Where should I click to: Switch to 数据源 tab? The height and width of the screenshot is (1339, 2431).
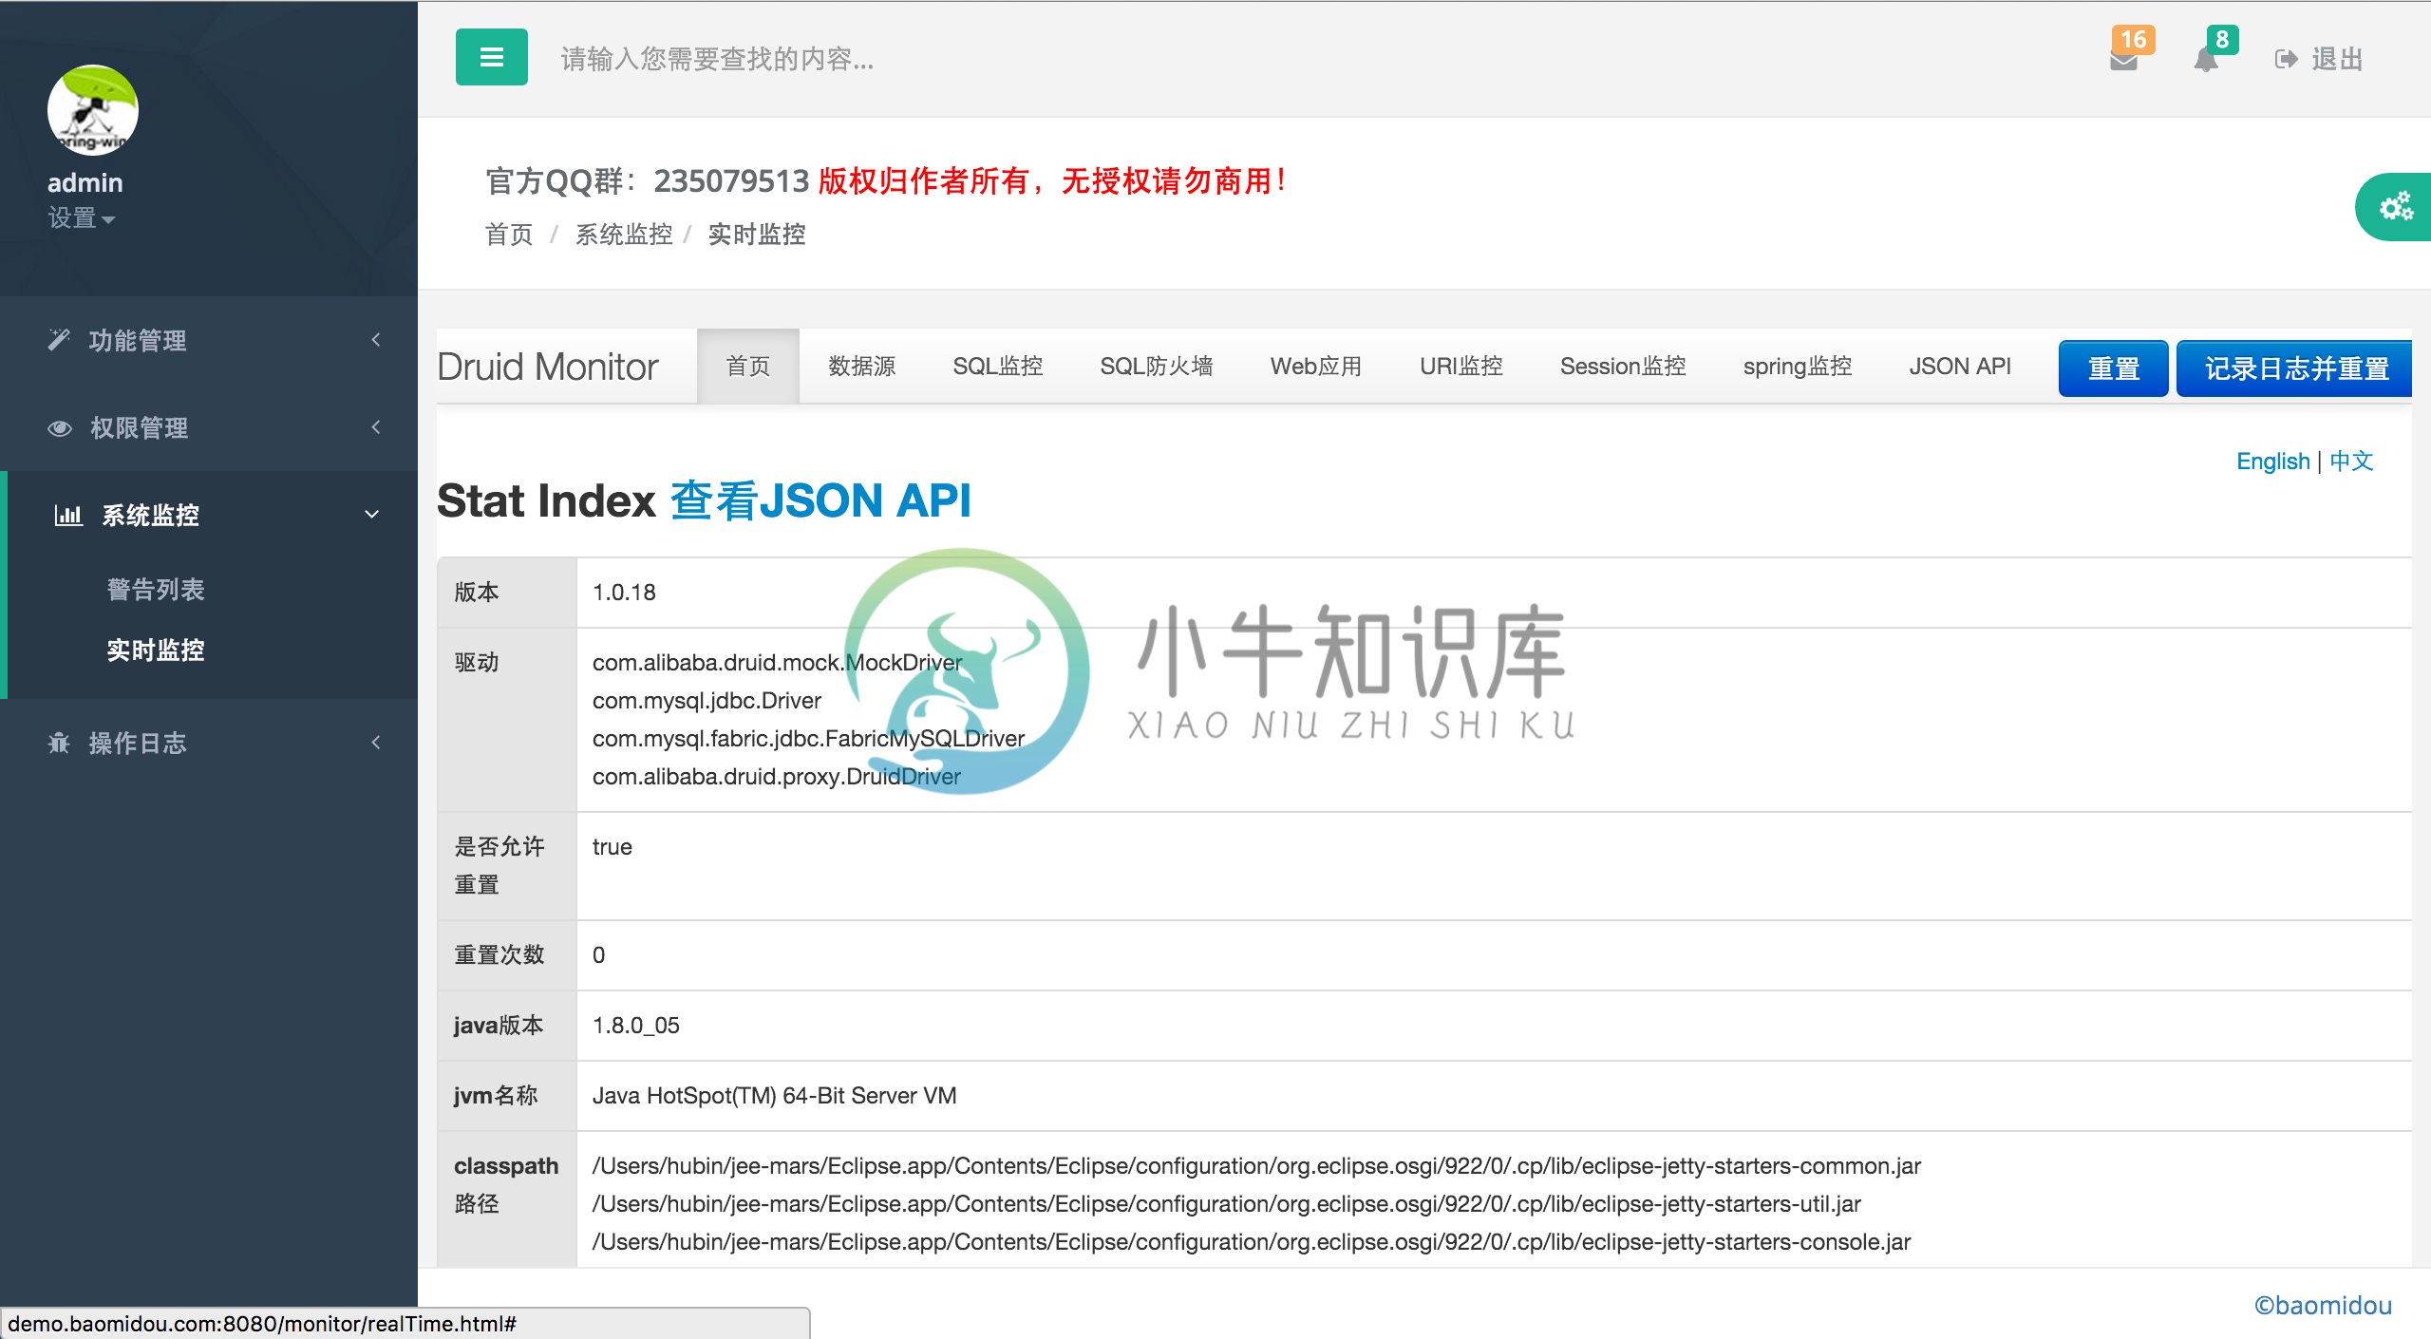862,367
